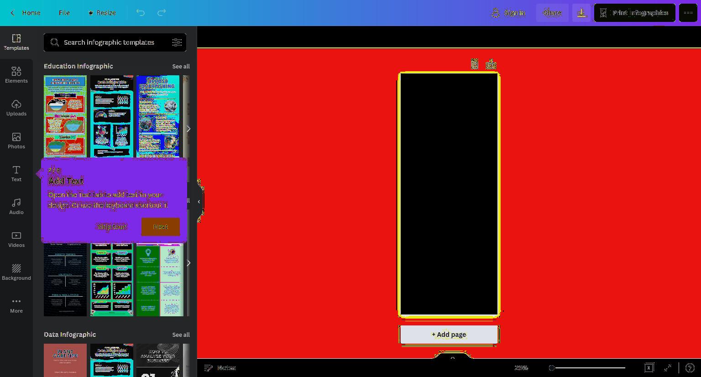Show more templates in second row with the arrow

[188, 263]
